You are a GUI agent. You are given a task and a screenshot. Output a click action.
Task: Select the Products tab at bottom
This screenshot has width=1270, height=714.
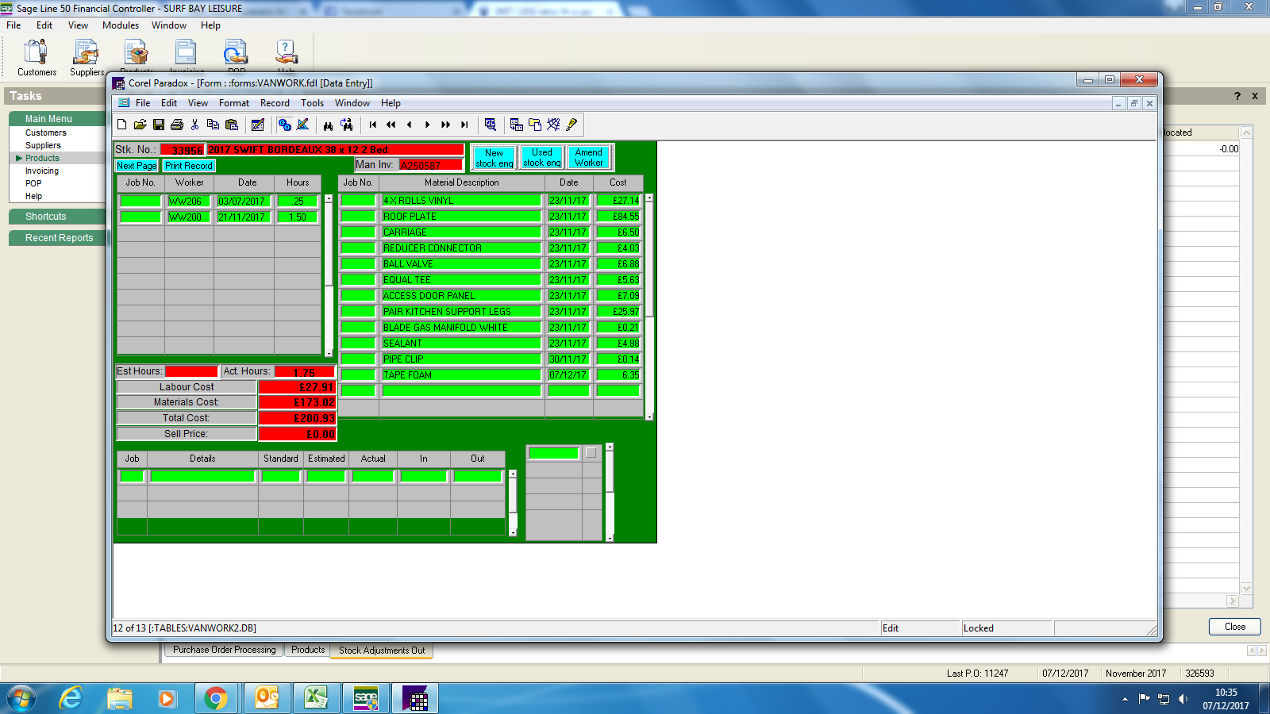coord(308,650)
